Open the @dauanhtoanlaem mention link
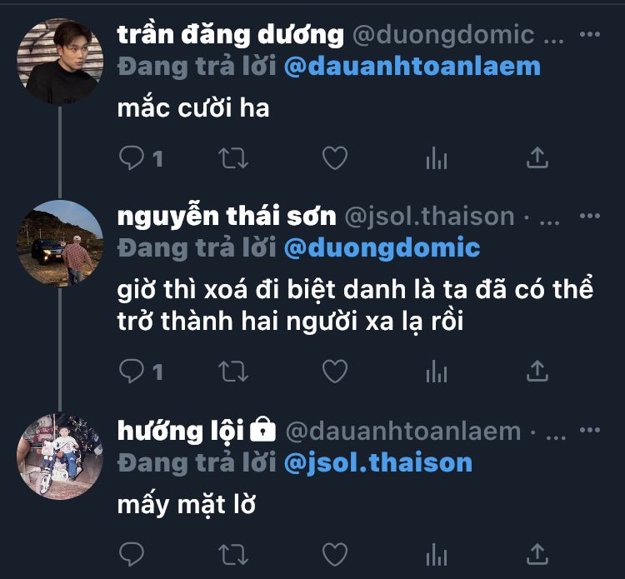This screenshot has width=625, height=579. pyautogui.click(x=412, y=67)
